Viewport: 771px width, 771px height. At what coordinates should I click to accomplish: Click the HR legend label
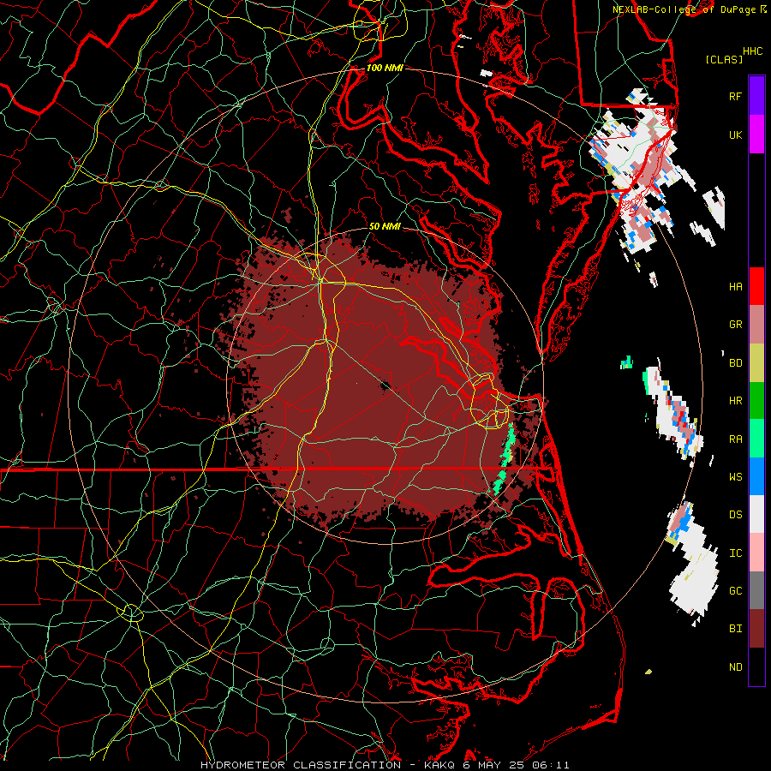(735, 401)
